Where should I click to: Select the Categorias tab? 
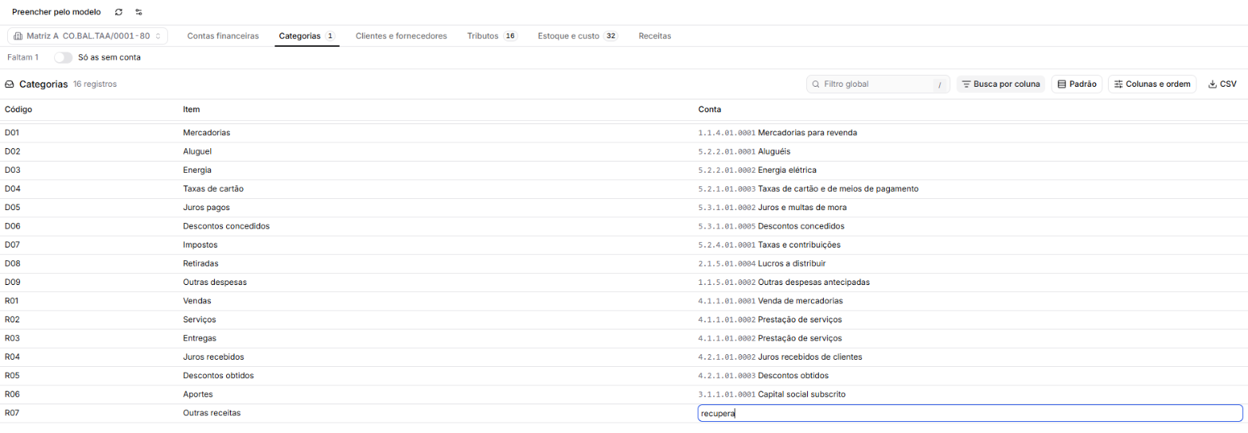click(x=307, y=36)
